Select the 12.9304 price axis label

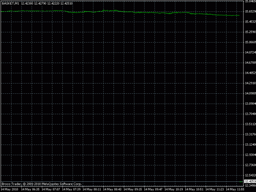pos(250,155)
